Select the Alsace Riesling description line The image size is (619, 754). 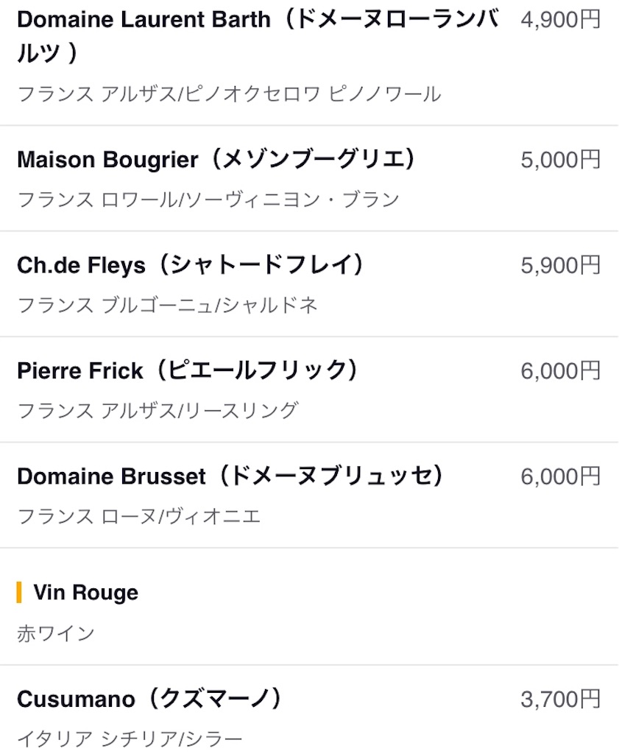[x=158, y=410]
